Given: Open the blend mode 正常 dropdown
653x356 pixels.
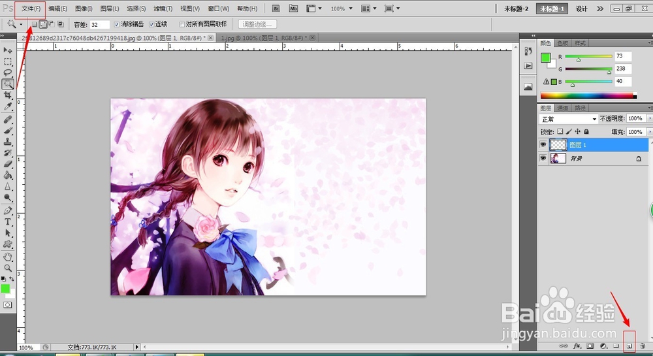Looking at the screenshot, I should click(x=568, y=119).
